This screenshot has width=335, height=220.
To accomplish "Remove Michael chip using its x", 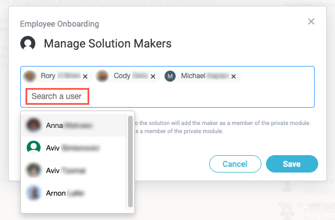I will tap(234, 76).
